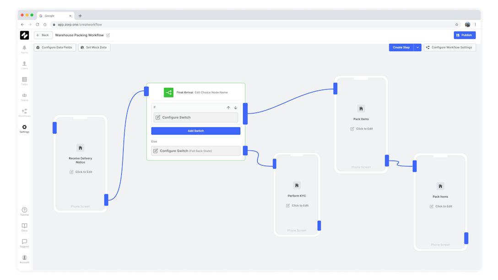This screenshot has width=498, height=280.
Task: Open Configure Data Fields
Action: [54, 48]
